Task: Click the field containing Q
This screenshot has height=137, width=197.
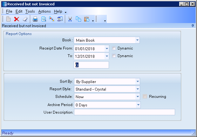Action: (91, 65)
